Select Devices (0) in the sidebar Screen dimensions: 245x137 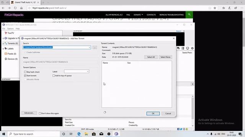[x=12, y=59]
